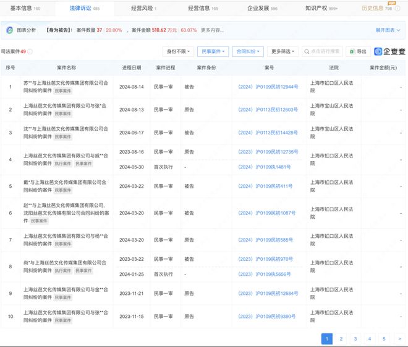
Task: Click next page arrow
Action: 400,339
